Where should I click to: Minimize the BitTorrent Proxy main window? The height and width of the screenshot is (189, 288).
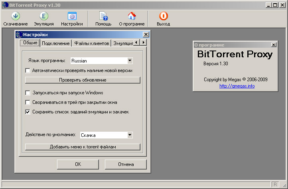point(268,5)
